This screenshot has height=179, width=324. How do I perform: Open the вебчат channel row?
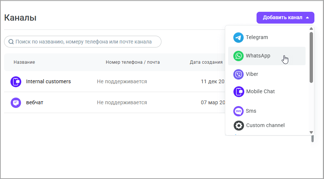(x=115, y=103)
